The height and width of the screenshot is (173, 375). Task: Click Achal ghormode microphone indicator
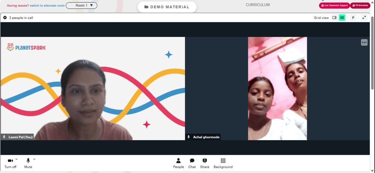click(x=189, y=137)
